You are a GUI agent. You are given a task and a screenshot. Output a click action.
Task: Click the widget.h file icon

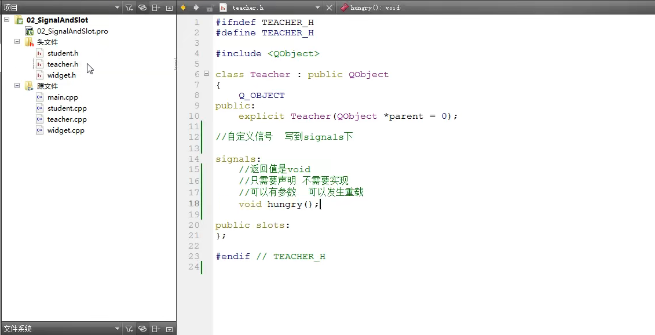coord(39,75)
